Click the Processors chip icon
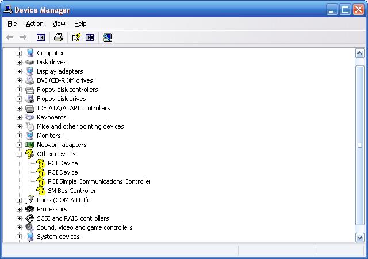This screenshot has height=259, width=368. click(30, 209)
